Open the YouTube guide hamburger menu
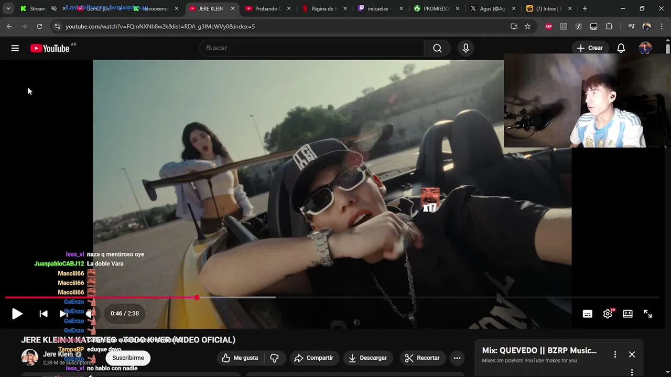Image resolution: width=671 pixels, height=377 pixels. pyautogui.click(x=15, y=48)
